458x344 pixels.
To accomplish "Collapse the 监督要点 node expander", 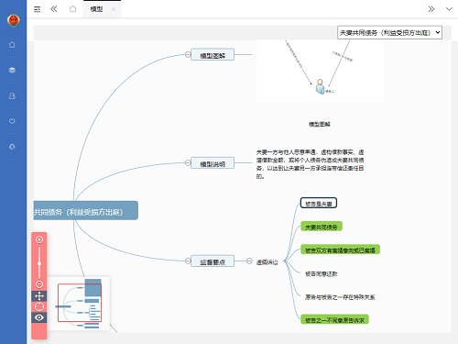I will pyautogui.click(x=188, y=261).
